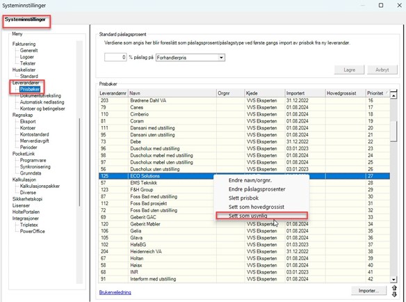Sort by the Prioritet column header
406x302 pixels.
(377, 93)
